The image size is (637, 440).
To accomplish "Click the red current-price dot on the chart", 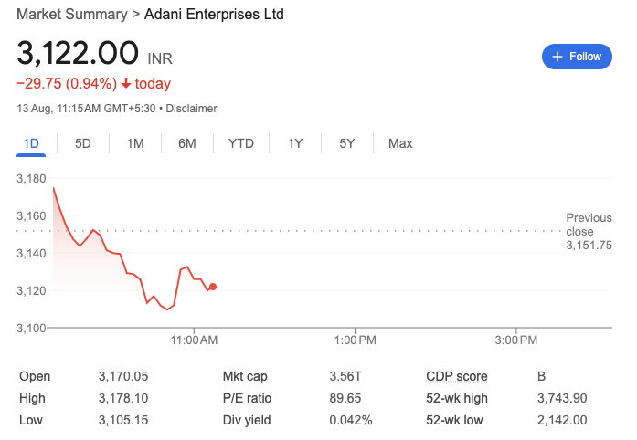I will point(213,287).
